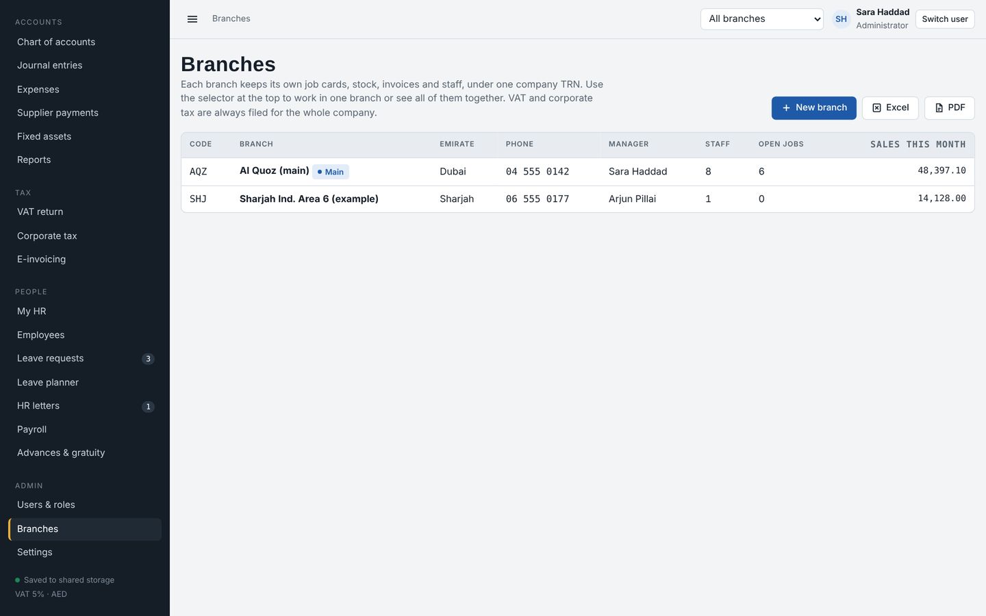Export branches as PDF
The image size is (986, 616).
click(x=950, y=108)
